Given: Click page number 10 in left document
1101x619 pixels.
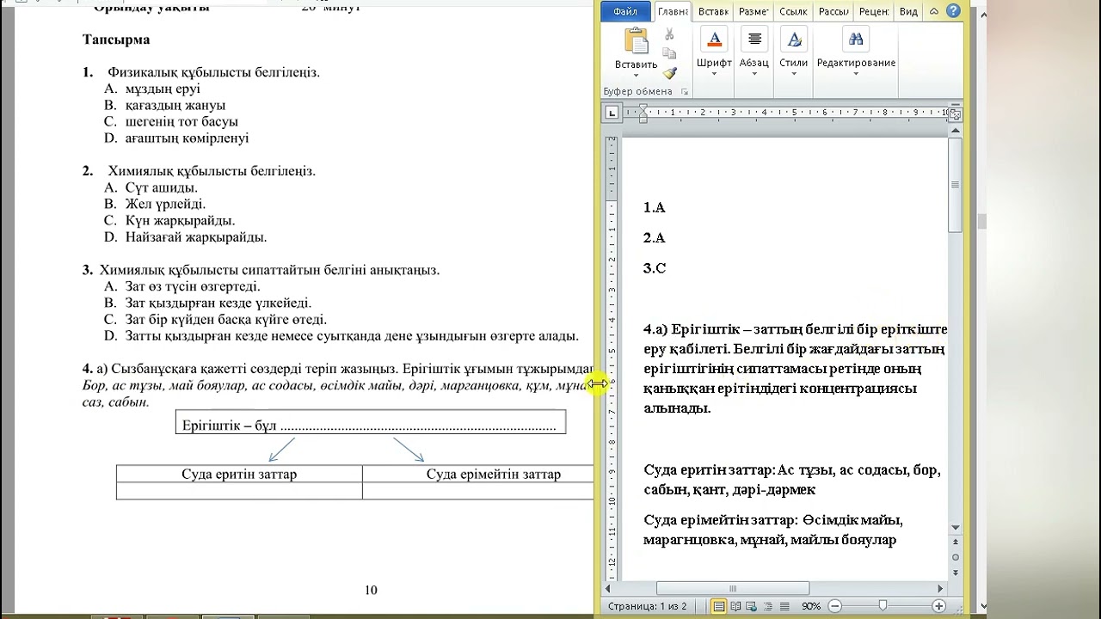Looking at the screenshot, I should coord(371,590).
